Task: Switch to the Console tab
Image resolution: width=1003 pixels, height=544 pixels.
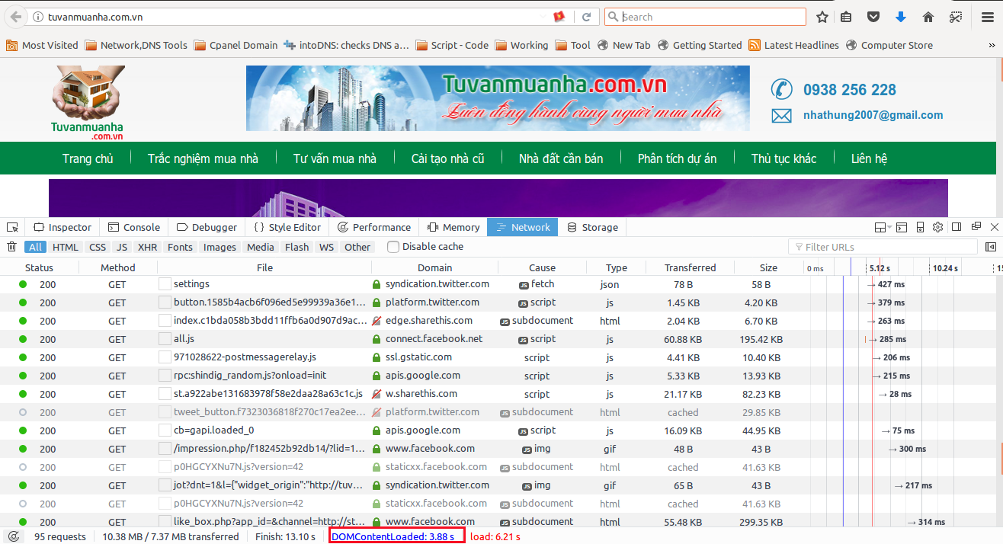Action: 134,227
